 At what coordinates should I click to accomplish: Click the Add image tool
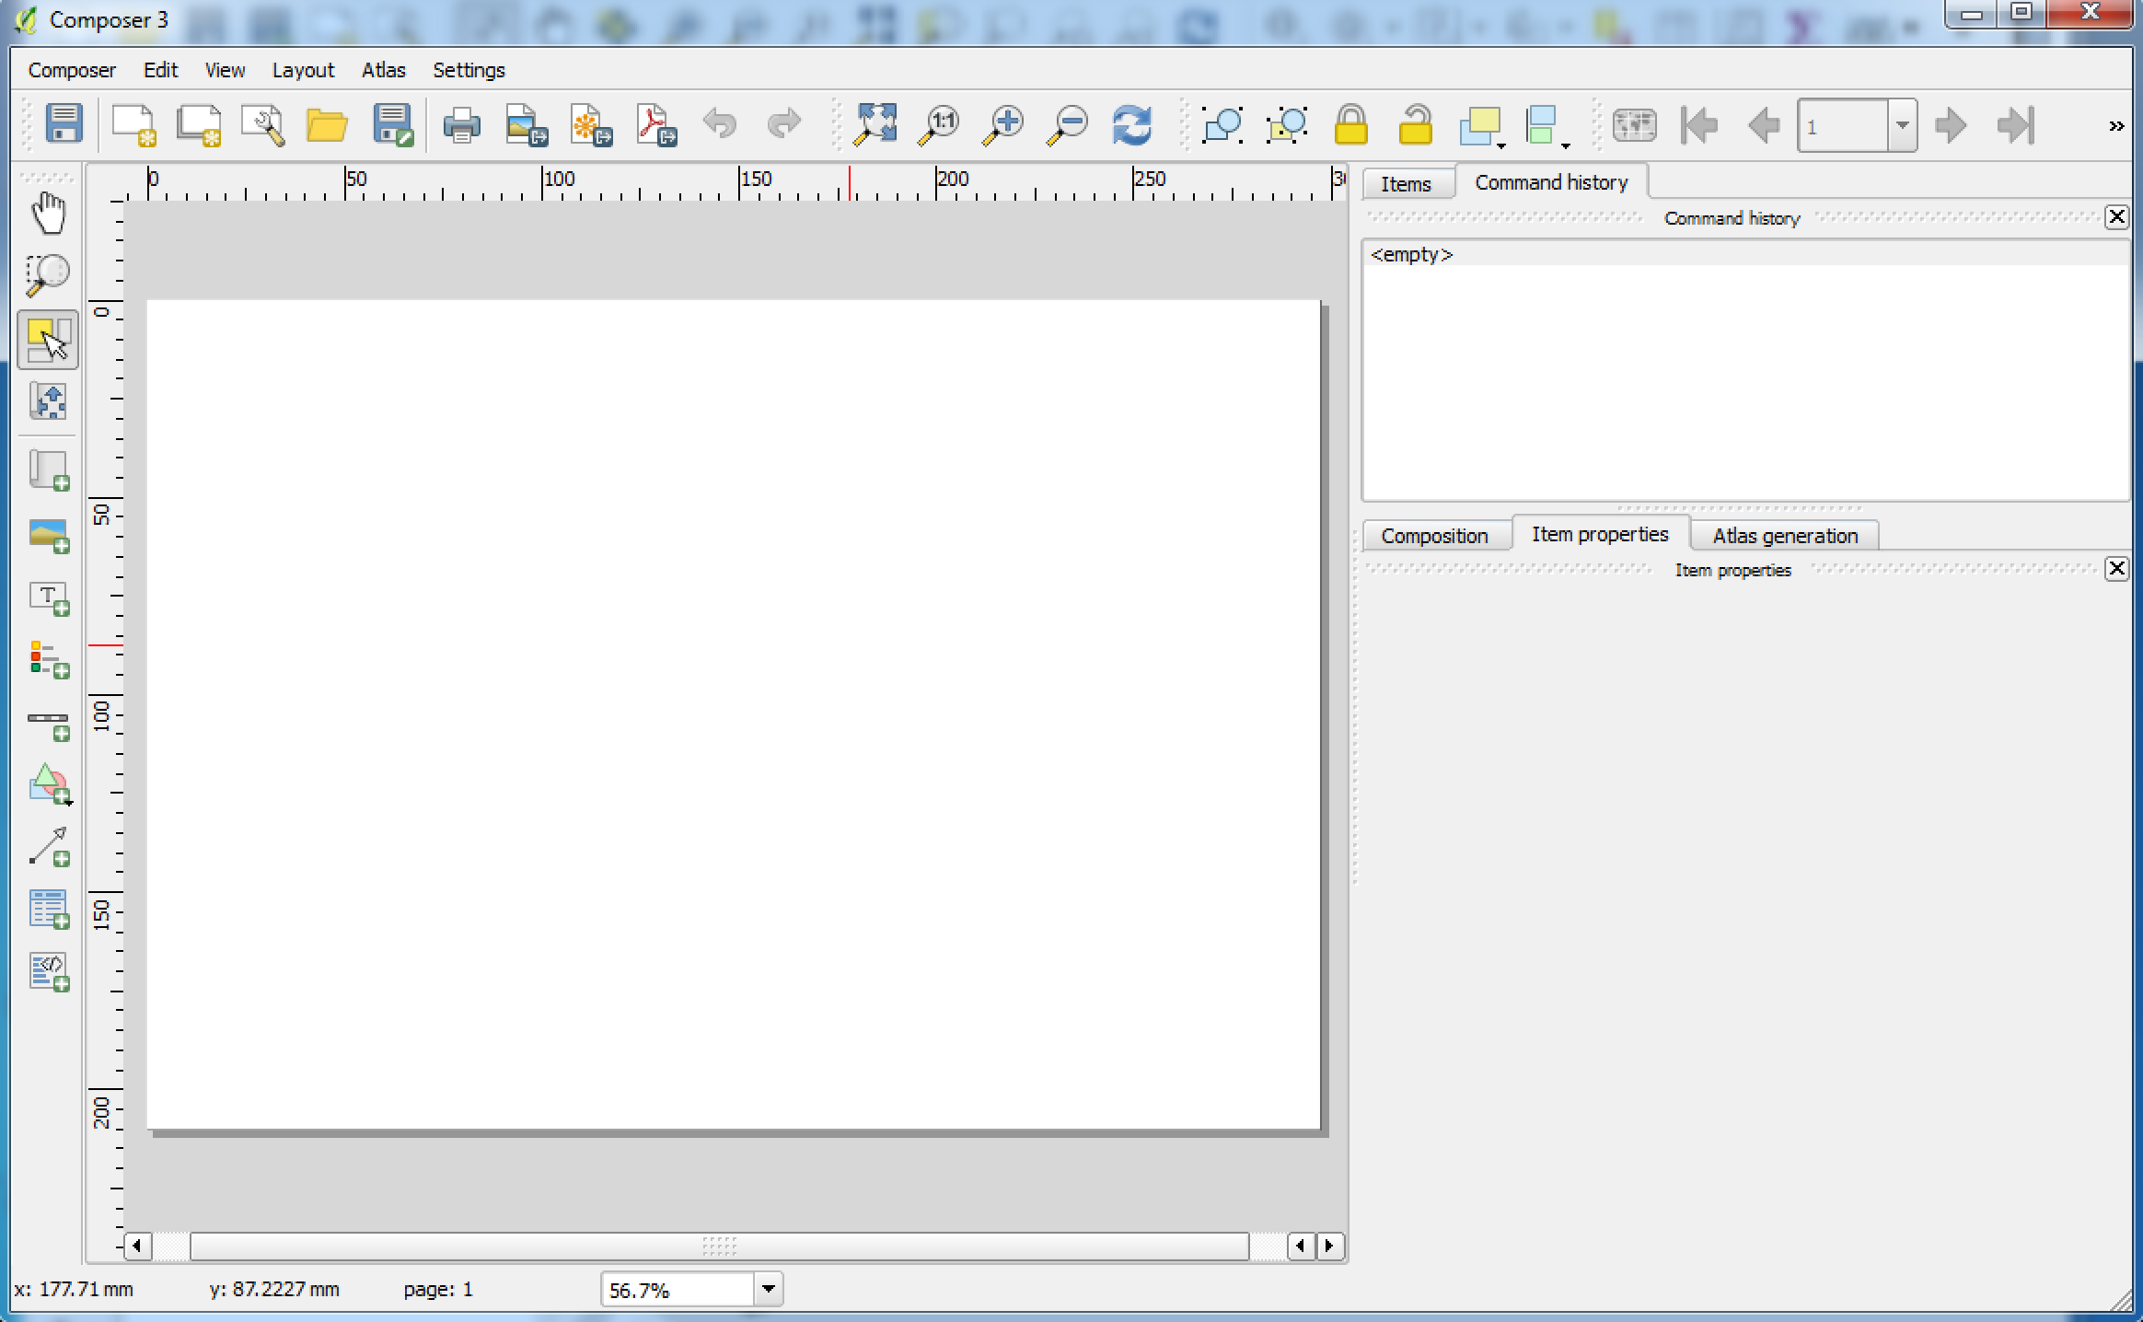(48, 535)
